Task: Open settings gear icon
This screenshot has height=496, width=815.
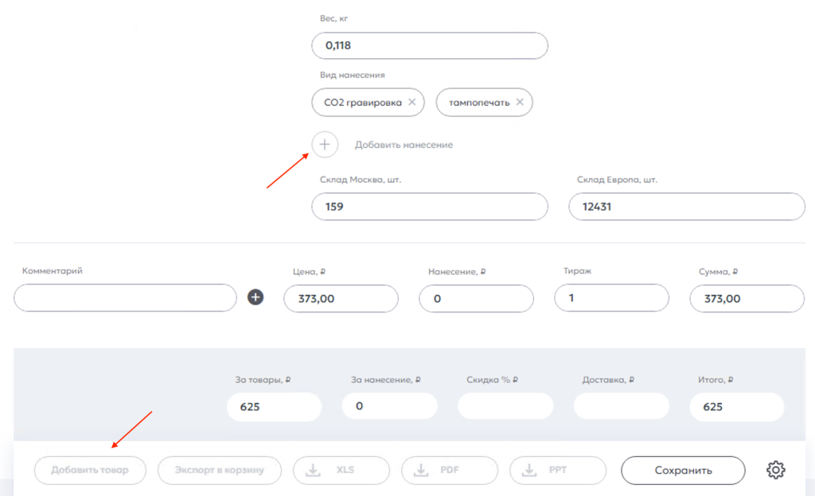Action: [x=775, y=470]
